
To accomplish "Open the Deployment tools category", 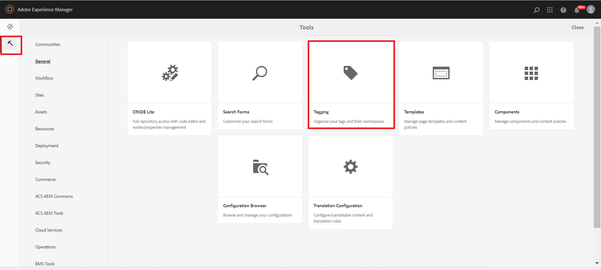I will tap(47, 146).
